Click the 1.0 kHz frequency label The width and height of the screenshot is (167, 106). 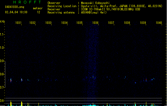click(2, 48)
